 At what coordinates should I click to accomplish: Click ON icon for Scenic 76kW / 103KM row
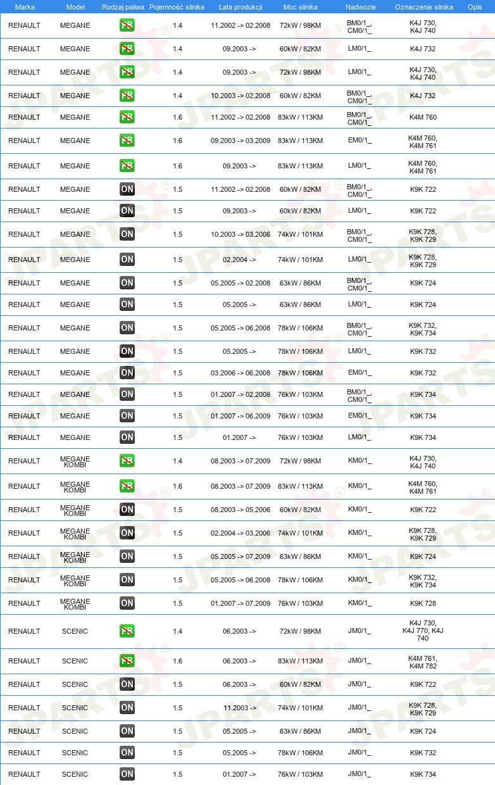pos(127,774)
